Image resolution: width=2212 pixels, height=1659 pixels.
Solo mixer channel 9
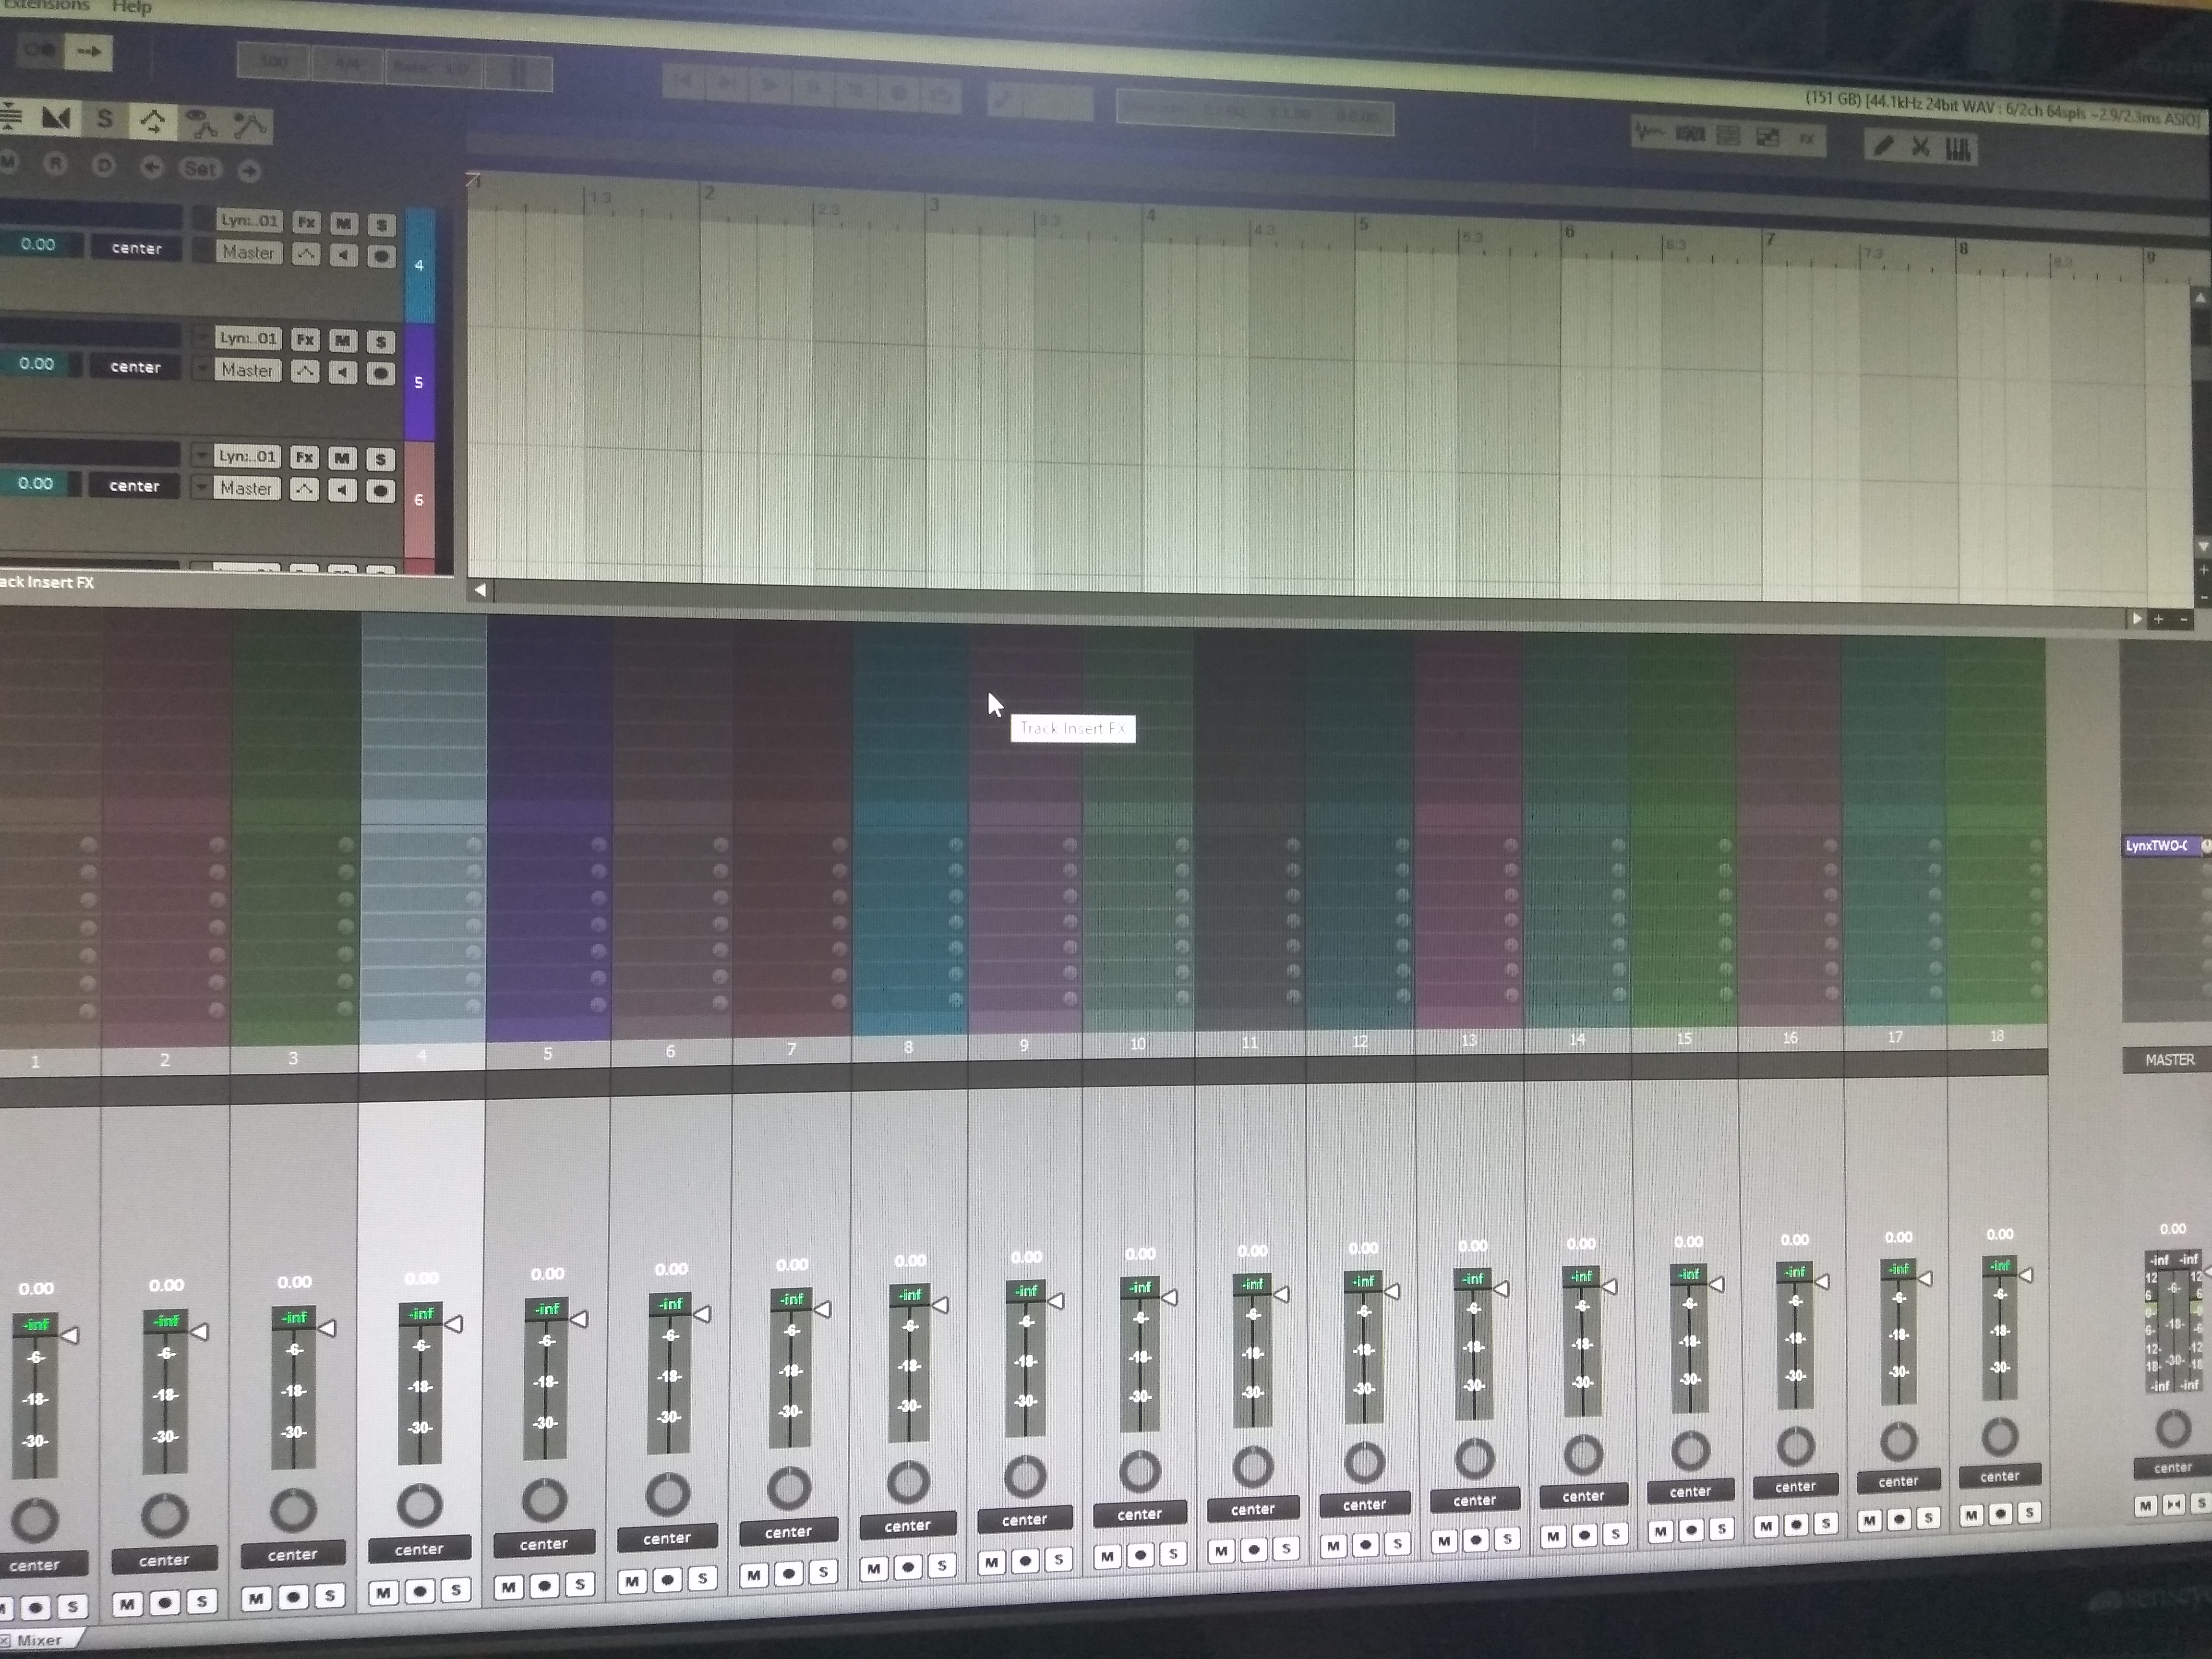1058,1559
